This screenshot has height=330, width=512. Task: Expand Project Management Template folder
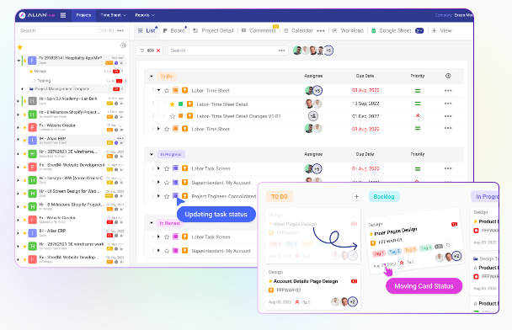pos(22,88)
